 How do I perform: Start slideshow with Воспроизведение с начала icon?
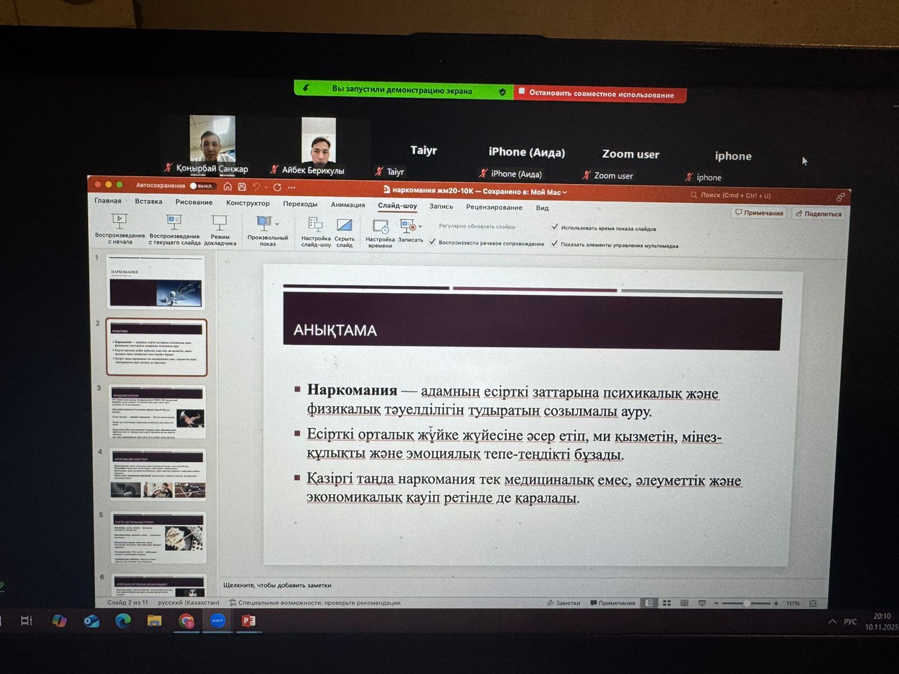point(119,221)
